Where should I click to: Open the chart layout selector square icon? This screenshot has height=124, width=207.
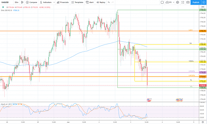coord(162,2)
